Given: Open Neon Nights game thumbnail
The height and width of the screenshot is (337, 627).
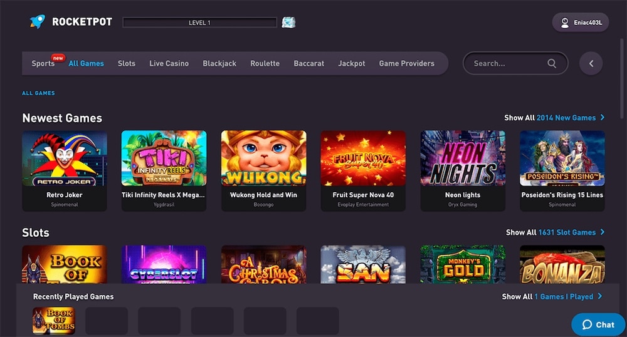Looking at the screenshot, I should tap(463, 158).
